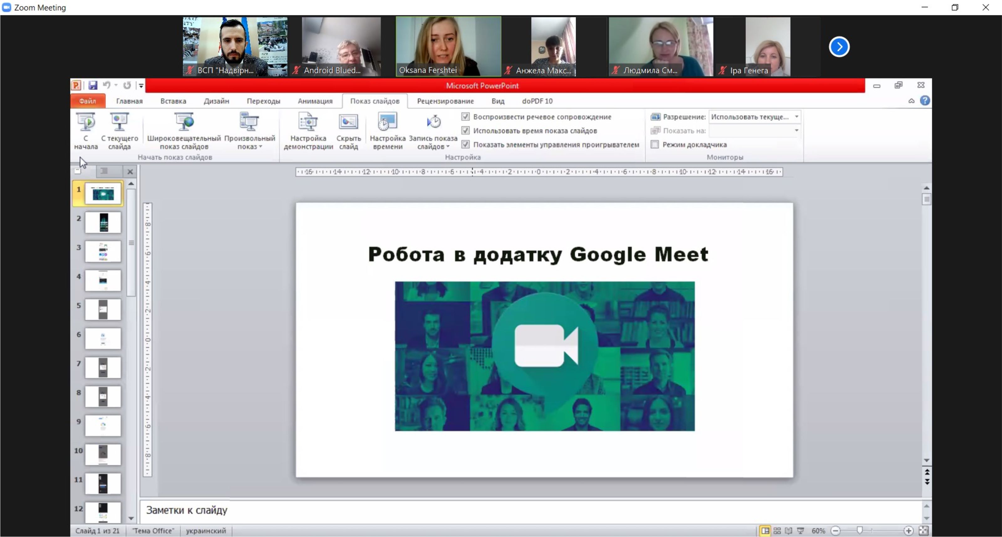This screenshot has height=537, width=1002.
Task: Start slideshow from beginning (С начала)
Action: pyautogui.click(x=86, y=131)
